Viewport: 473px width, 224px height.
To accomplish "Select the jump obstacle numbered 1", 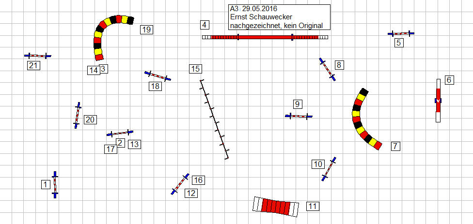I will pyautogui.click(x=55, y=185).
